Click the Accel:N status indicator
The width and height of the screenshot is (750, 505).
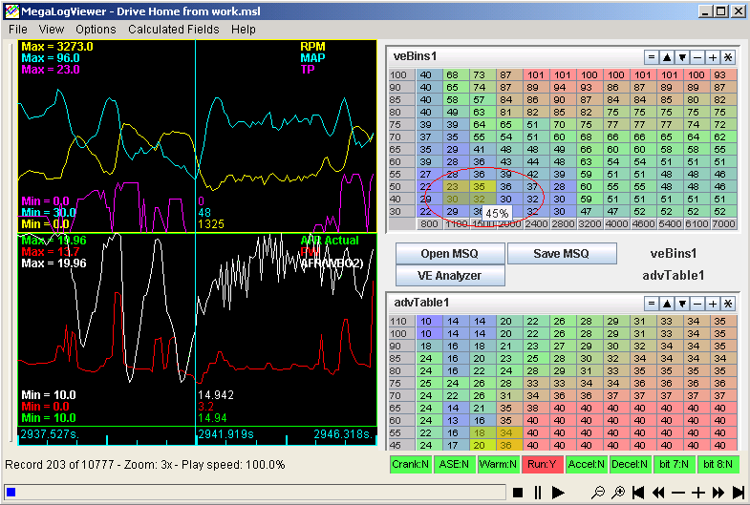coord(586,464)
